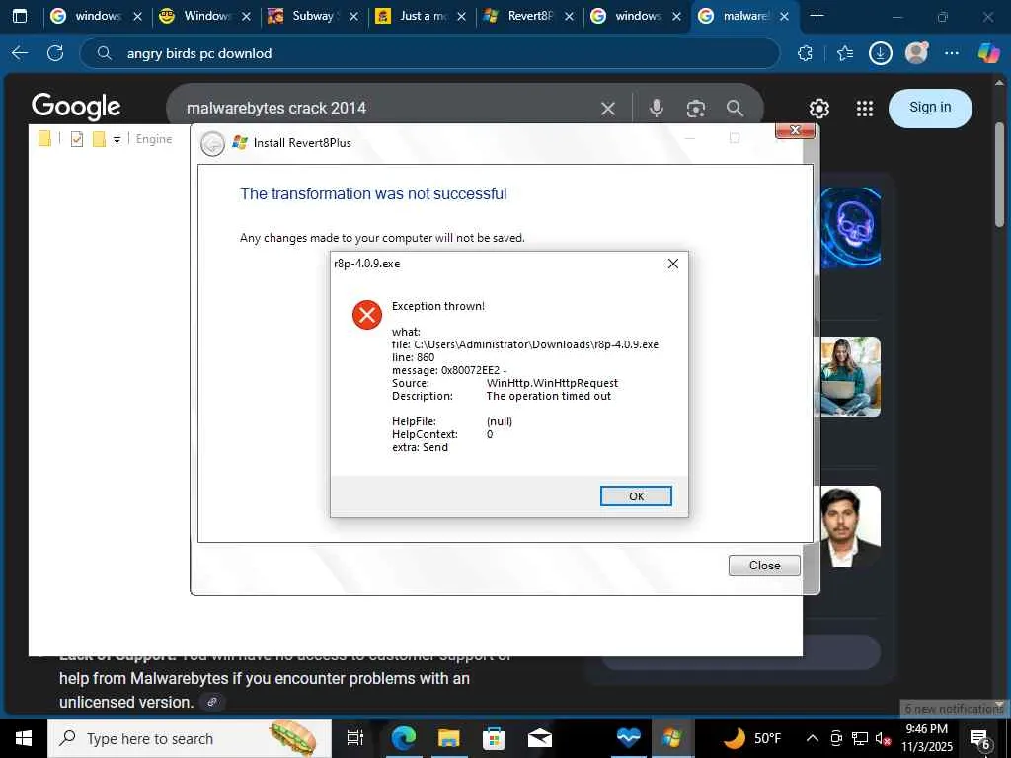Reload the page with the refresh icon
The height and width of the screenshot is (758, 1011).
(x=55, y=53)
